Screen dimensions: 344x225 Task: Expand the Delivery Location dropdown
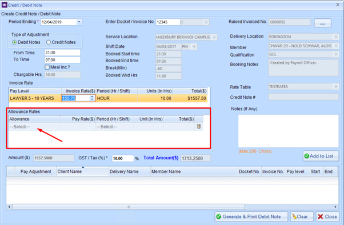pyautogui.click(x=336, y=37)
